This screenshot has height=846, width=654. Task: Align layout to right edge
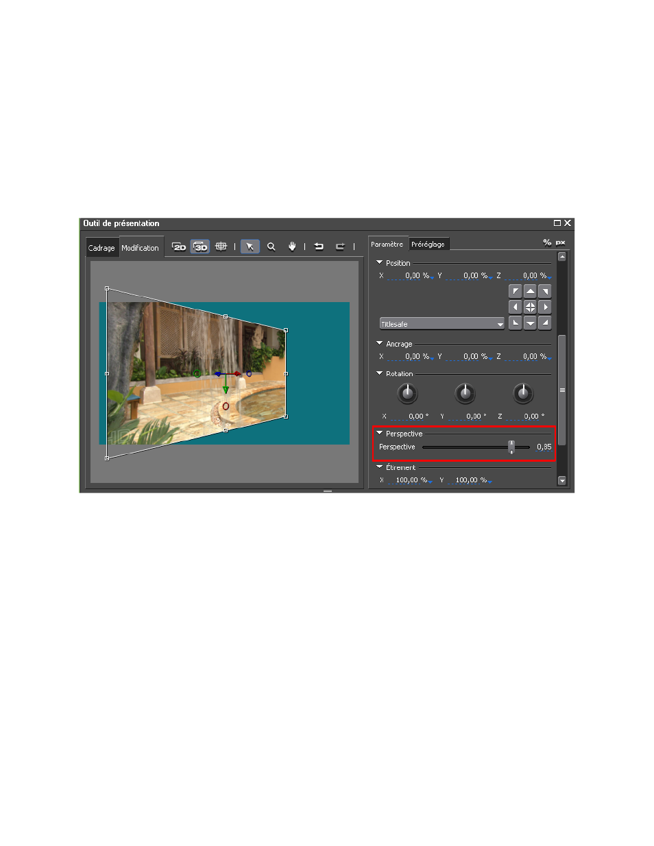pos(545,307)
